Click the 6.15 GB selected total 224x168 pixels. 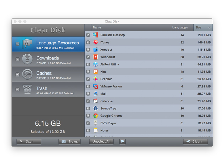48,124
